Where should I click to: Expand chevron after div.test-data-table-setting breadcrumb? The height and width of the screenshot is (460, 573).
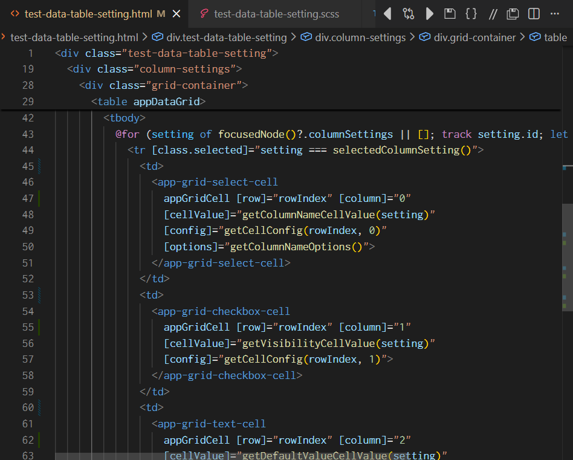click(x=293, y=37)
